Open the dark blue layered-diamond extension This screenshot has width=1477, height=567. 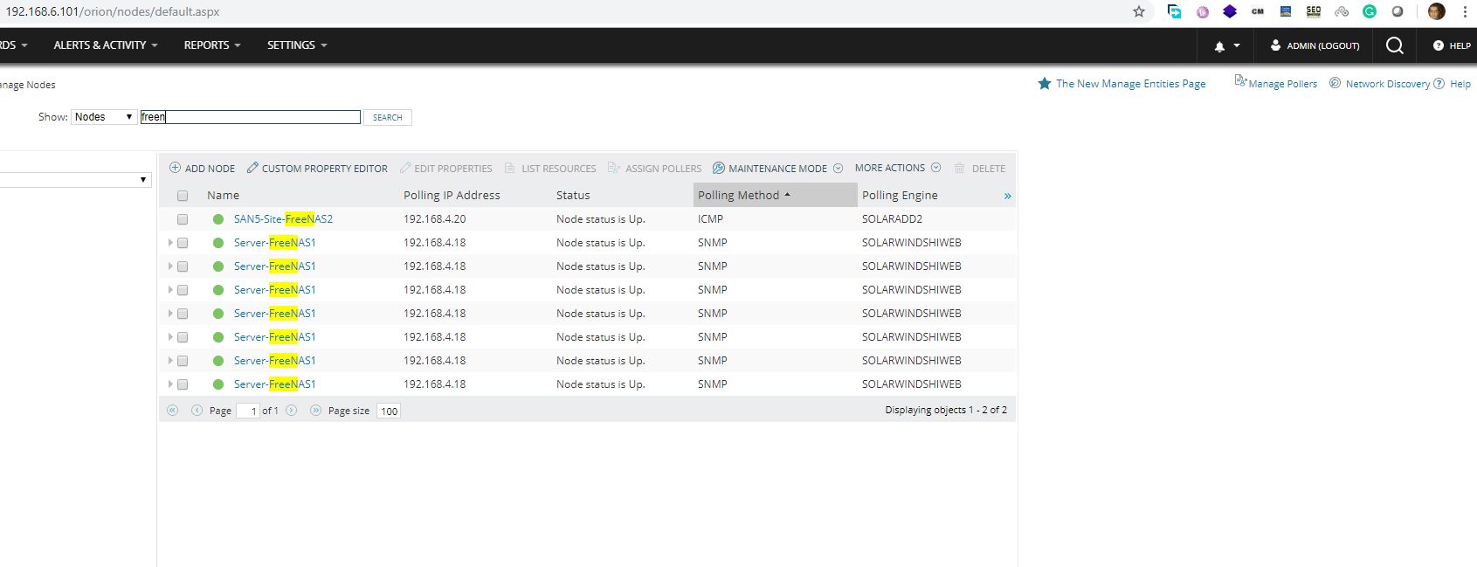click(x=1230, y=11)
